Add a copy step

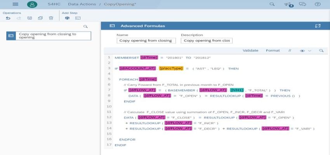[67, 18]
